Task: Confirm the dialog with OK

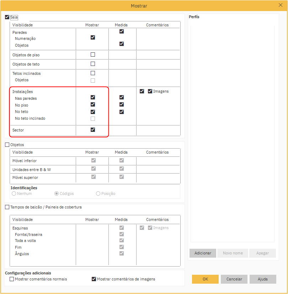Action: 205,279
